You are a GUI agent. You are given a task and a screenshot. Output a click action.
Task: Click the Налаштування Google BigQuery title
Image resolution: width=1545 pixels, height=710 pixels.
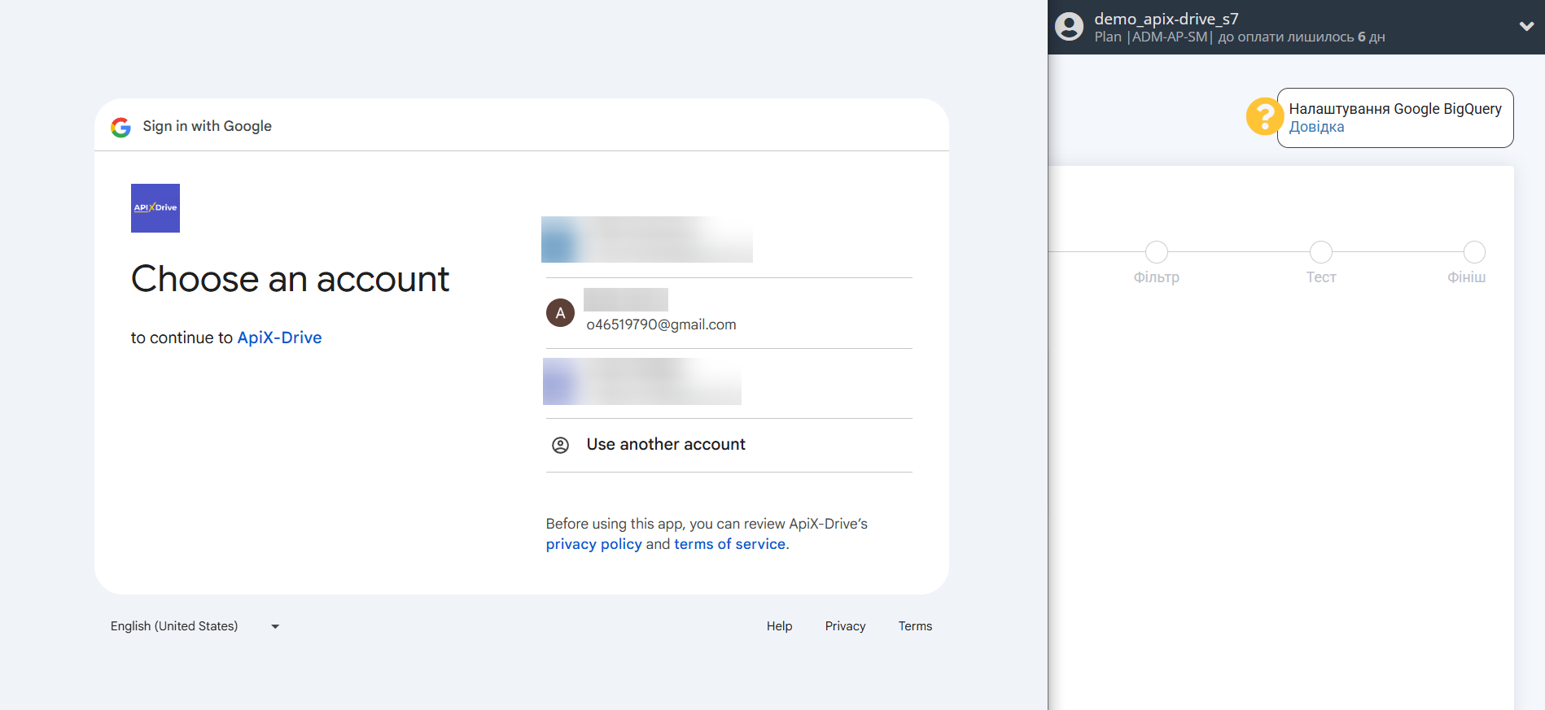click(1395, 109)
